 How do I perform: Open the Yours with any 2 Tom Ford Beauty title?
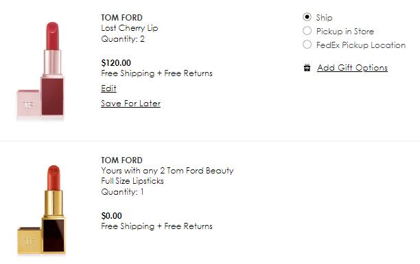tap(167, 171)
